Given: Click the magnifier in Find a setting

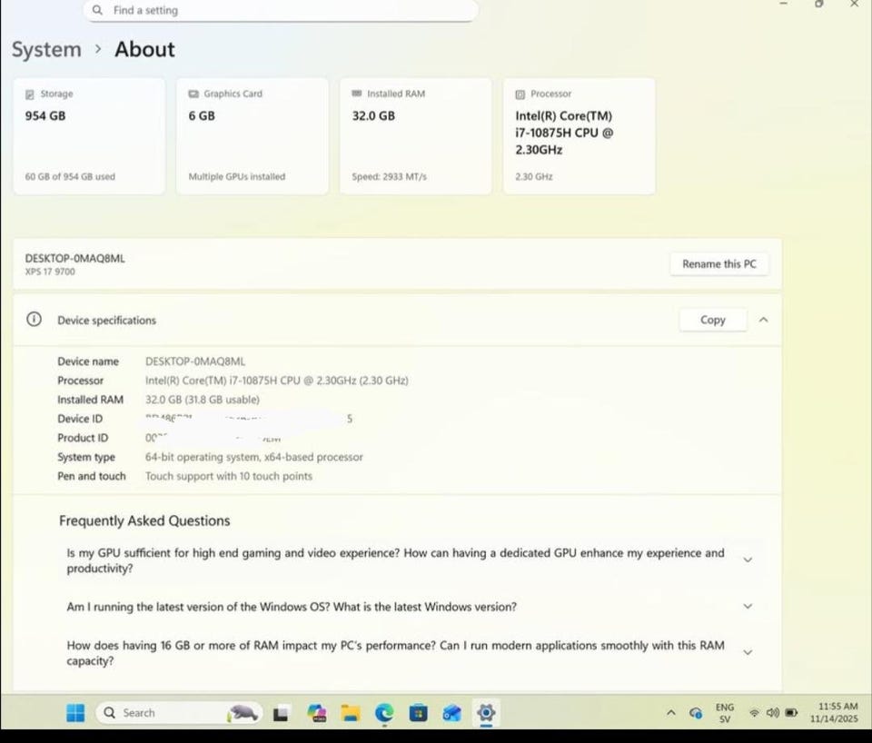Looking at the screenshot, I should click(x=97, y=10).
